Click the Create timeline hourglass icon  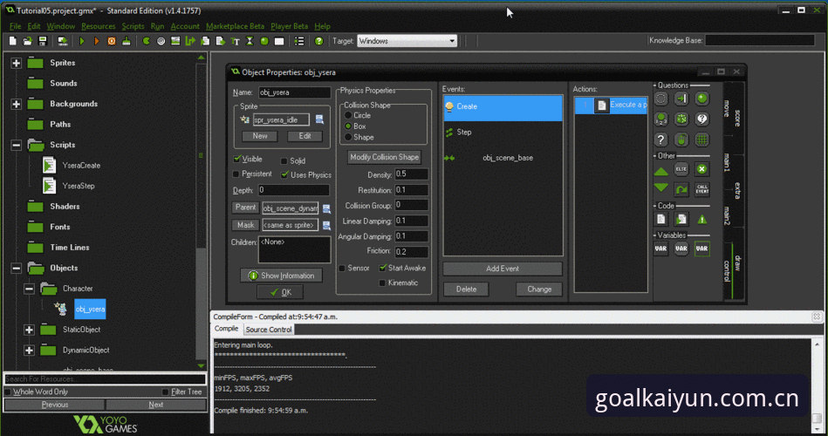(250, 41)
